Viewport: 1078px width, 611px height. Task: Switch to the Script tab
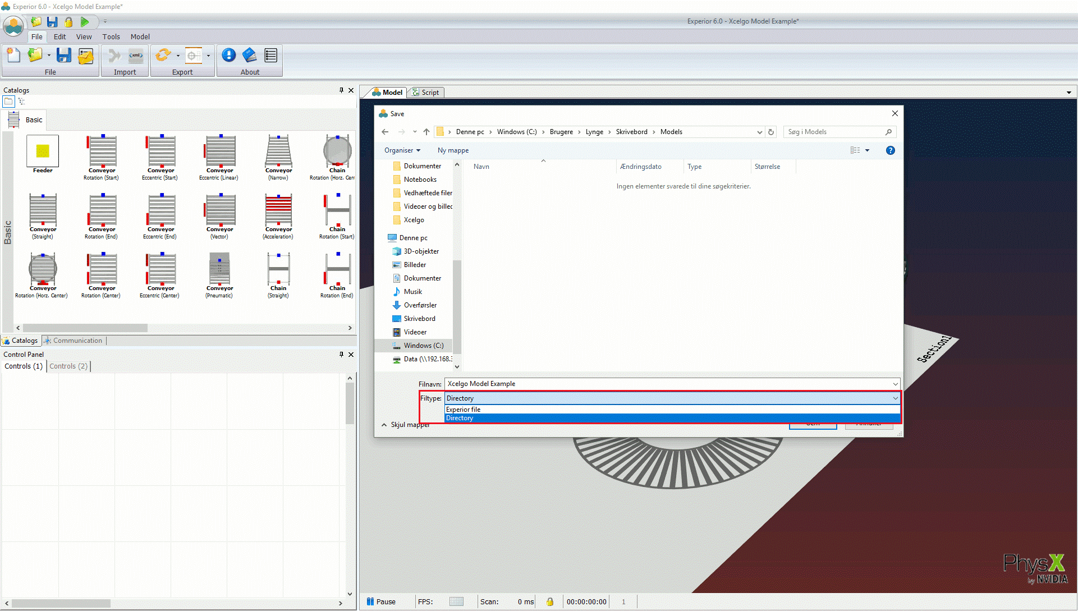click(426, 93)
